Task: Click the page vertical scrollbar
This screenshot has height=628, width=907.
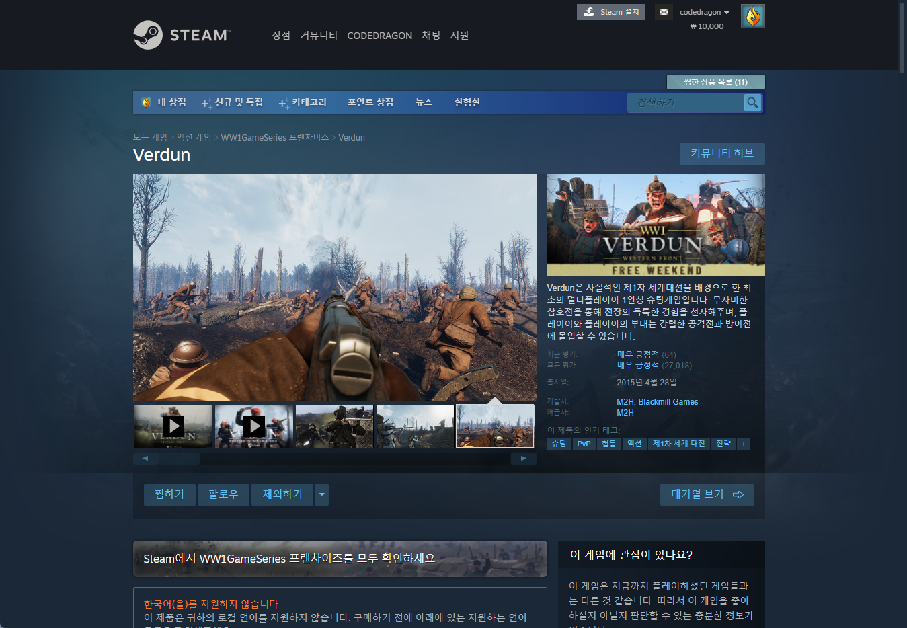Action: pyautogui.click(x=902, y=37)
